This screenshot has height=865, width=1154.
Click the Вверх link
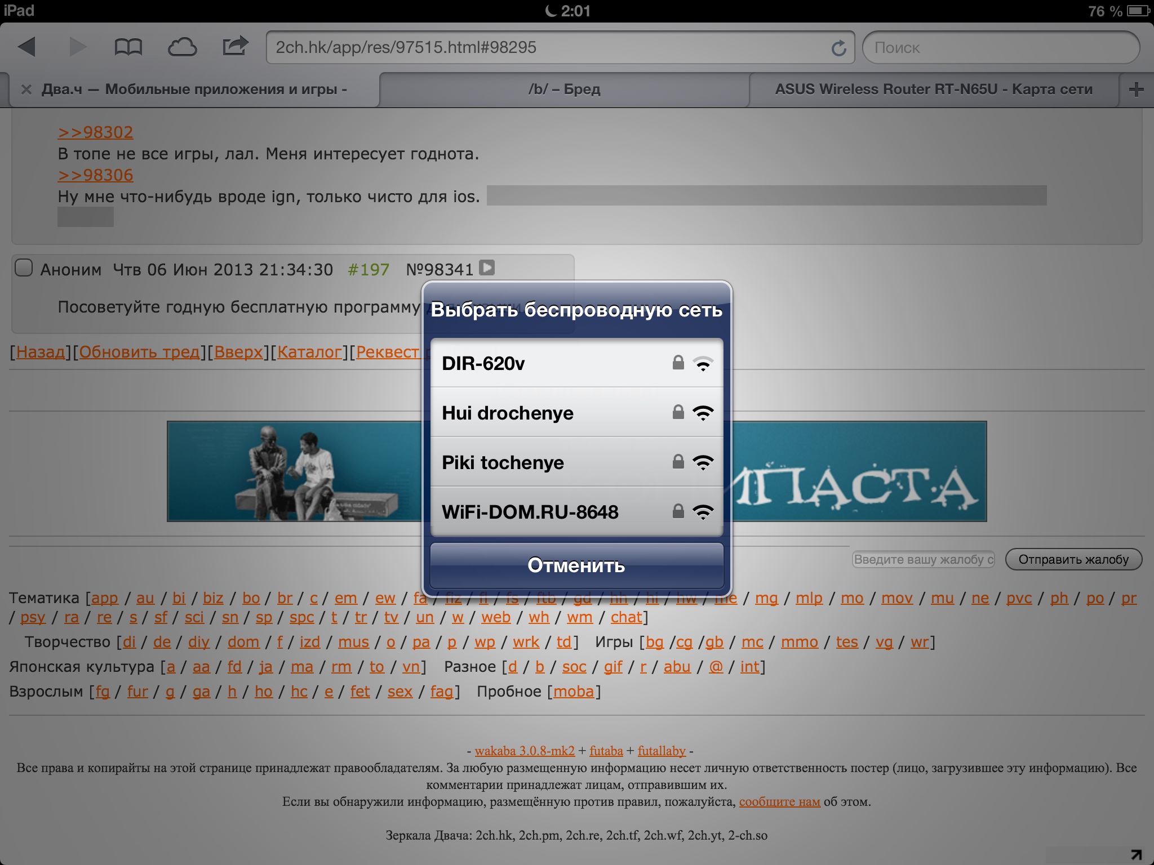click(x=238, y=352)
